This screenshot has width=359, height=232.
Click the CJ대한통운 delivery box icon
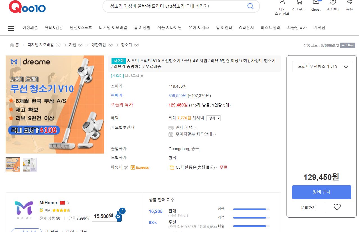point(172,168)
